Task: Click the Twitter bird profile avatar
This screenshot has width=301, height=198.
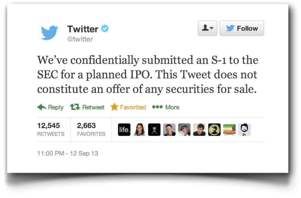Action: 50,33
